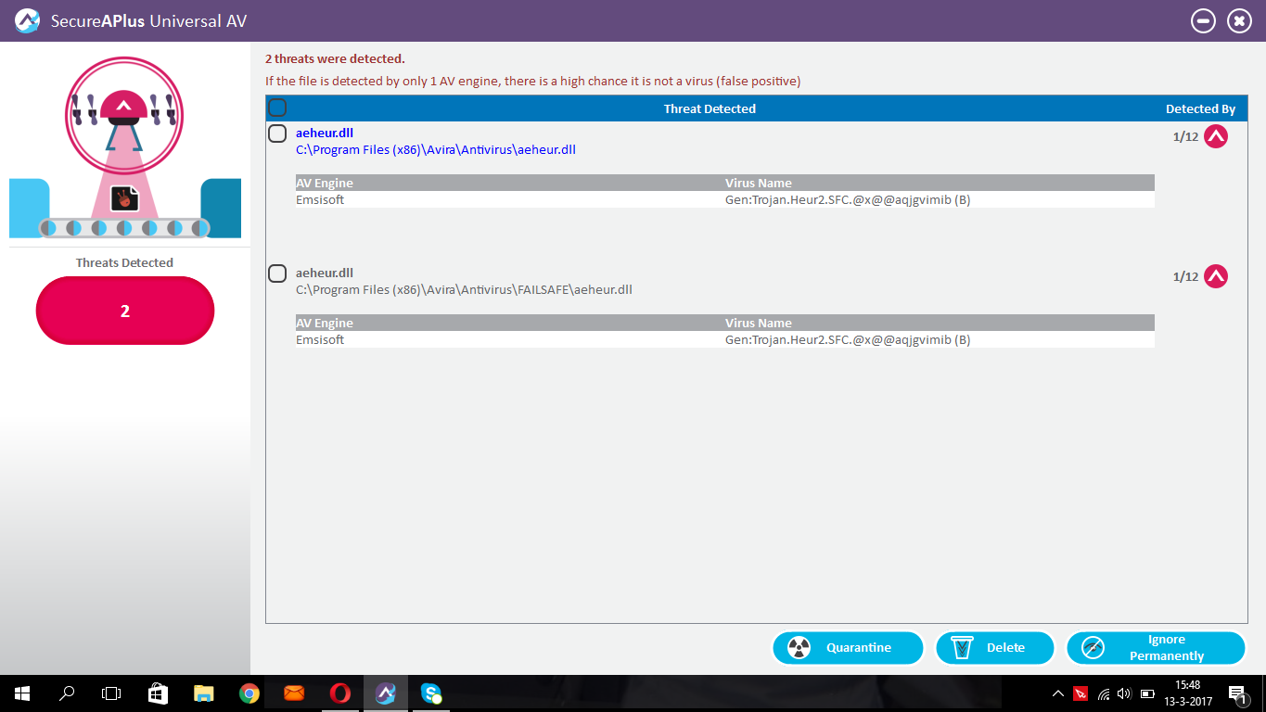Viewport: 1266px width, 712px height.
Task: Click Emsisoft in the FAILSAFE threat's AV Engine table
Action: pyautogui.click(x=320, y=339)
